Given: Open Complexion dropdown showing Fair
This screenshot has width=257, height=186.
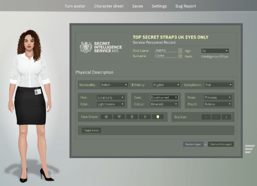Looking at the screenshot, I should pos(218,85).
